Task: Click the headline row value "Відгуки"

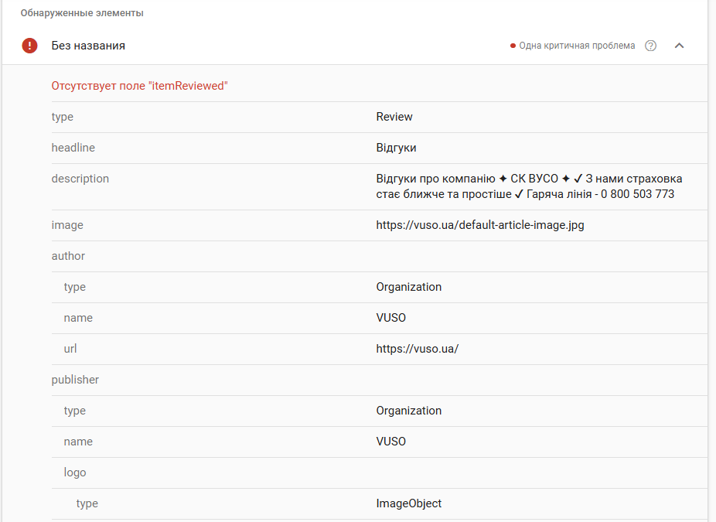Action: coord(396,148)
